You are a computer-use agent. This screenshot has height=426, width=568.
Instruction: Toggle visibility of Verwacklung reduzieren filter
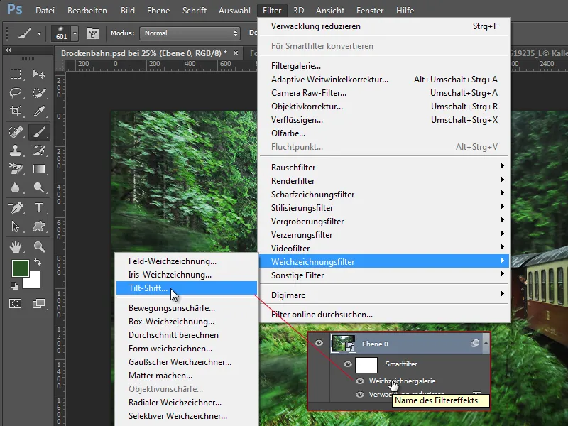(x=360, y=395)
